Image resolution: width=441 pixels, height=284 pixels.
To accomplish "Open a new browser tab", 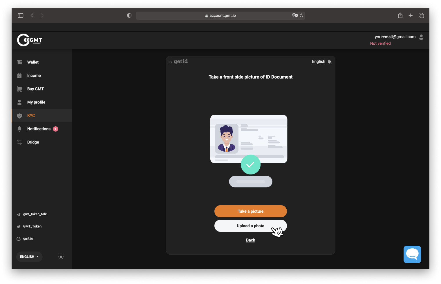I will click(x=411, y=15).
